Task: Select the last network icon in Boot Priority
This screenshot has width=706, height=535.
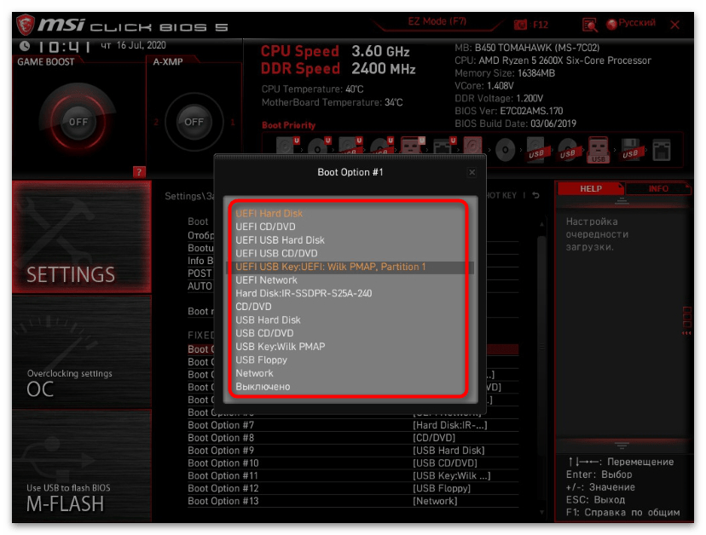Action: click(661, 151)
